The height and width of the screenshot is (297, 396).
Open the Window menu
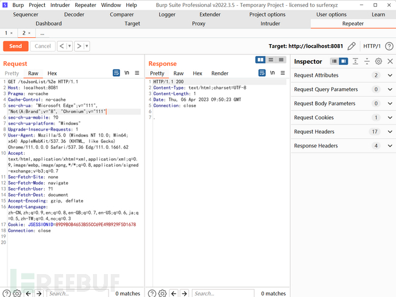(111, 5)
